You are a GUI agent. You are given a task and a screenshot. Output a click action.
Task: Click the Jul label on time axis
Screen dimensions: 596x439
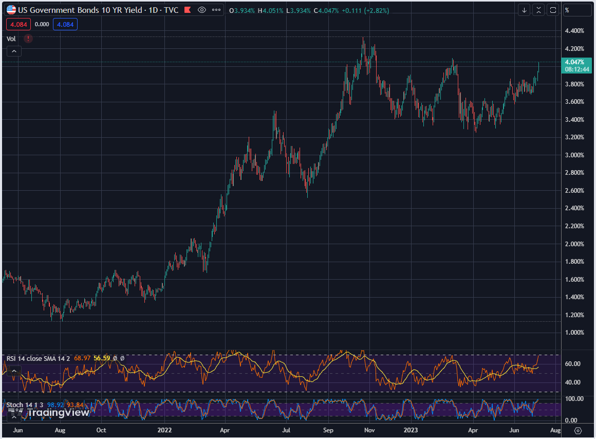pyautogui.click(x=286, y=430)
